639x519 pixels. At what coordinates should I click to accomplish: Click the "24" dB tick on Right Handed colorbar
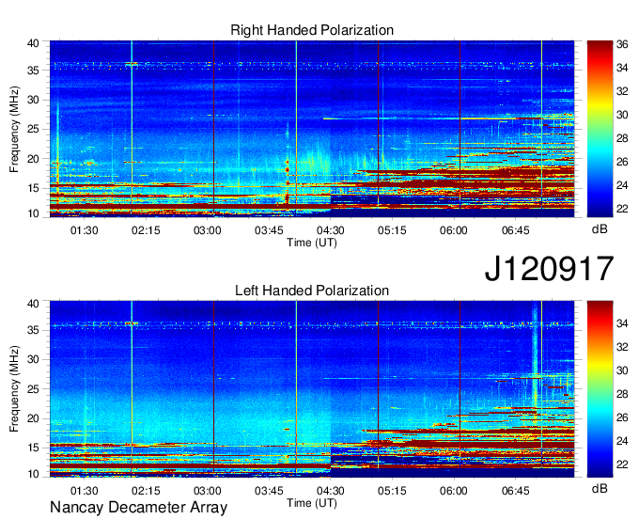click(x=622, y=185)
